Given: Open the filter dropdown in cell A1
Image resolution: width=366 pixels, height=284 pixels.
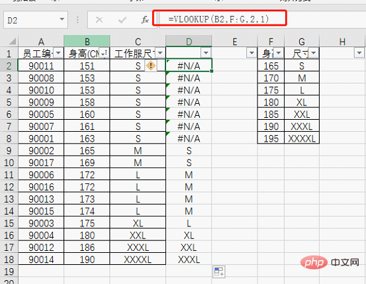Looking at the screenshot, I should [58, 53].
